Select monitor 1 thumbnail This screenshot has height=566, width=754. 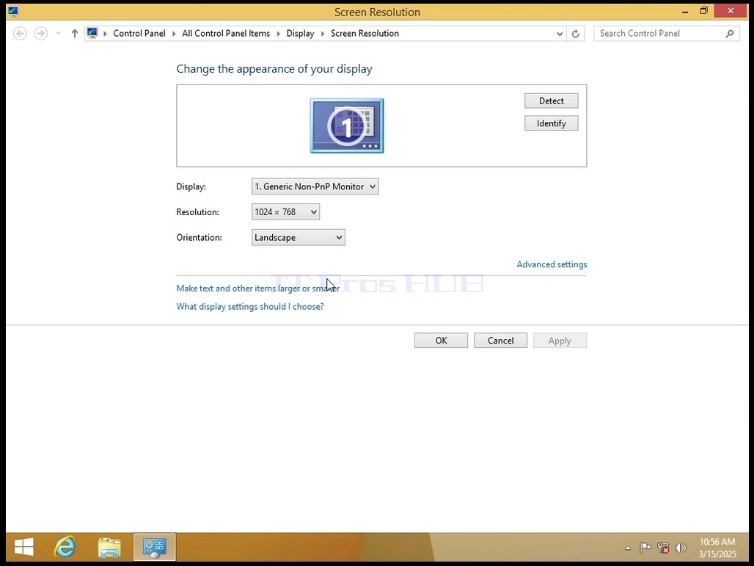click(347, 126)
